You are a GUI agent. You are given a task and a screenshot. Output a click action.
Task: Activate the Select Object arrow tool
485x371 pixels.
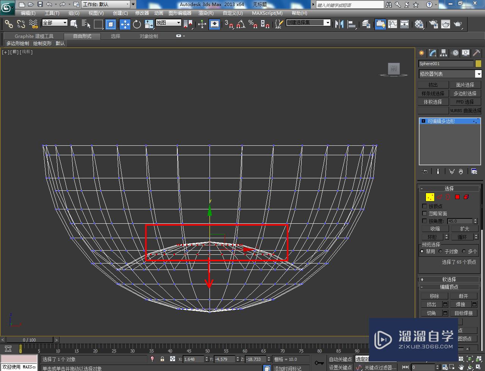coord(74,24)
